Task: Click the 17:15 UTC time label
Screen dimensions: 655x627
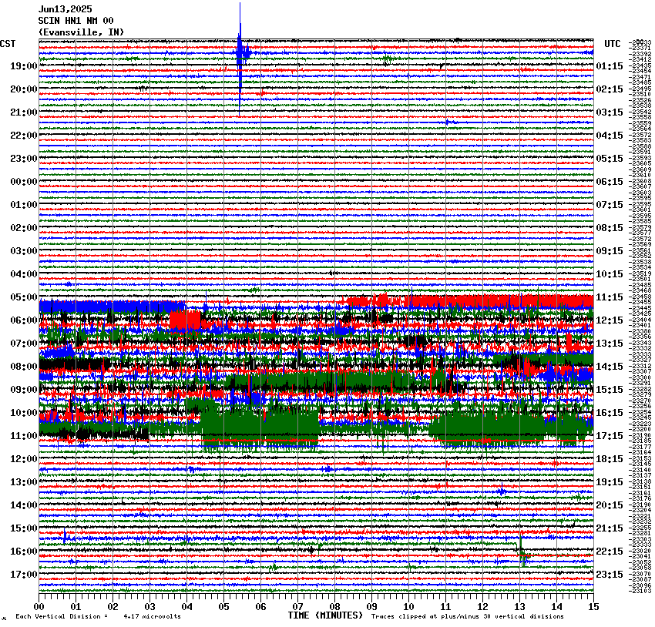Action: click(x=610, y=436)
